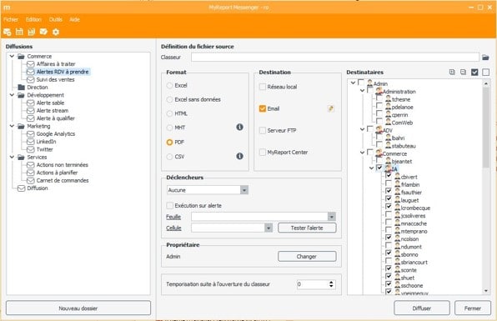Click the Destinataires vertical scrollbar

[x=486, y=128]
